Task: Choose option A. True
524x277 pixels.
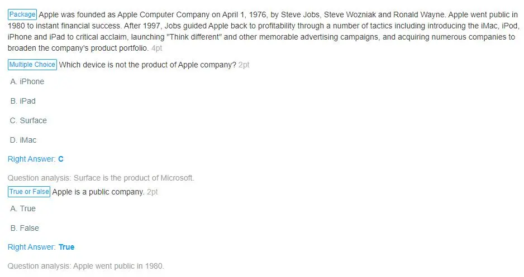Action: tap(23, 208)
